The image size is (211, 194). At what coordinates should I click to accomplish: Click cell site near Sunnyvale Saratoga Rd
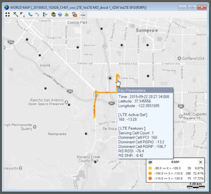click(148, 76)
